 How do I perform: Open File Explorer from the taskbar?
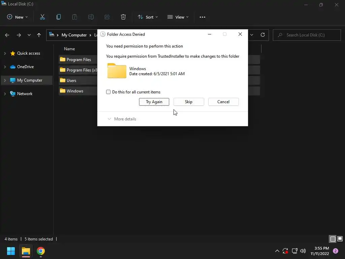pos(26,251)
